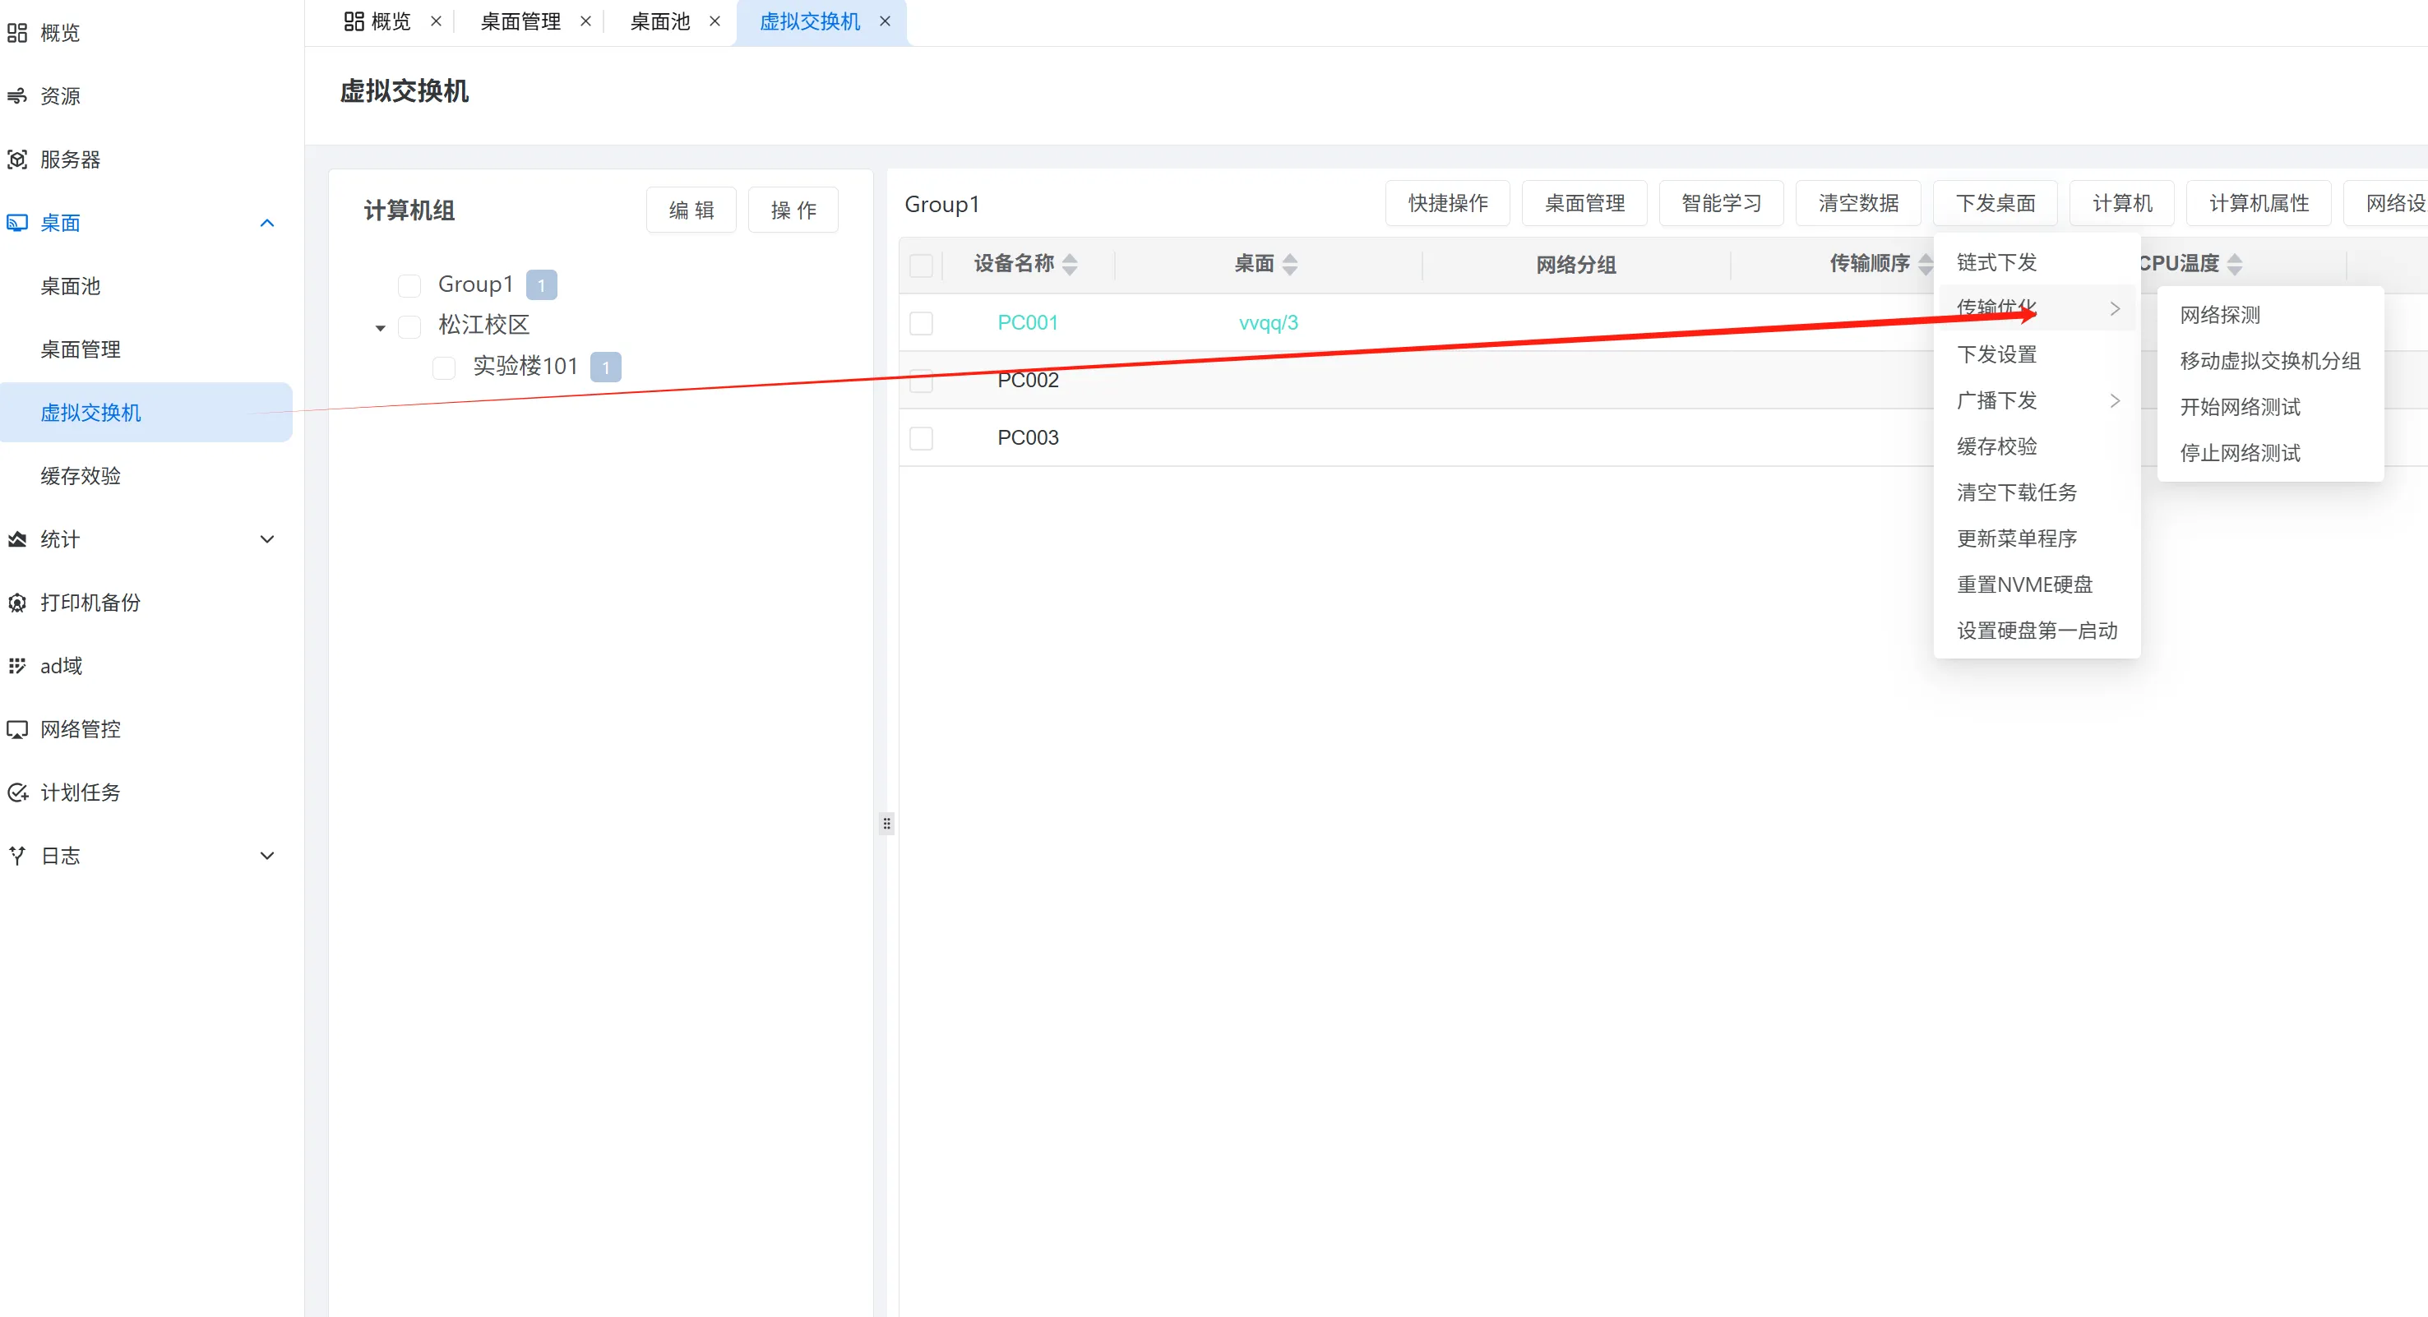
Task: Choose 开始网络测试 from the submenu
Action: pyautogui.click(x=2240, y=407)
